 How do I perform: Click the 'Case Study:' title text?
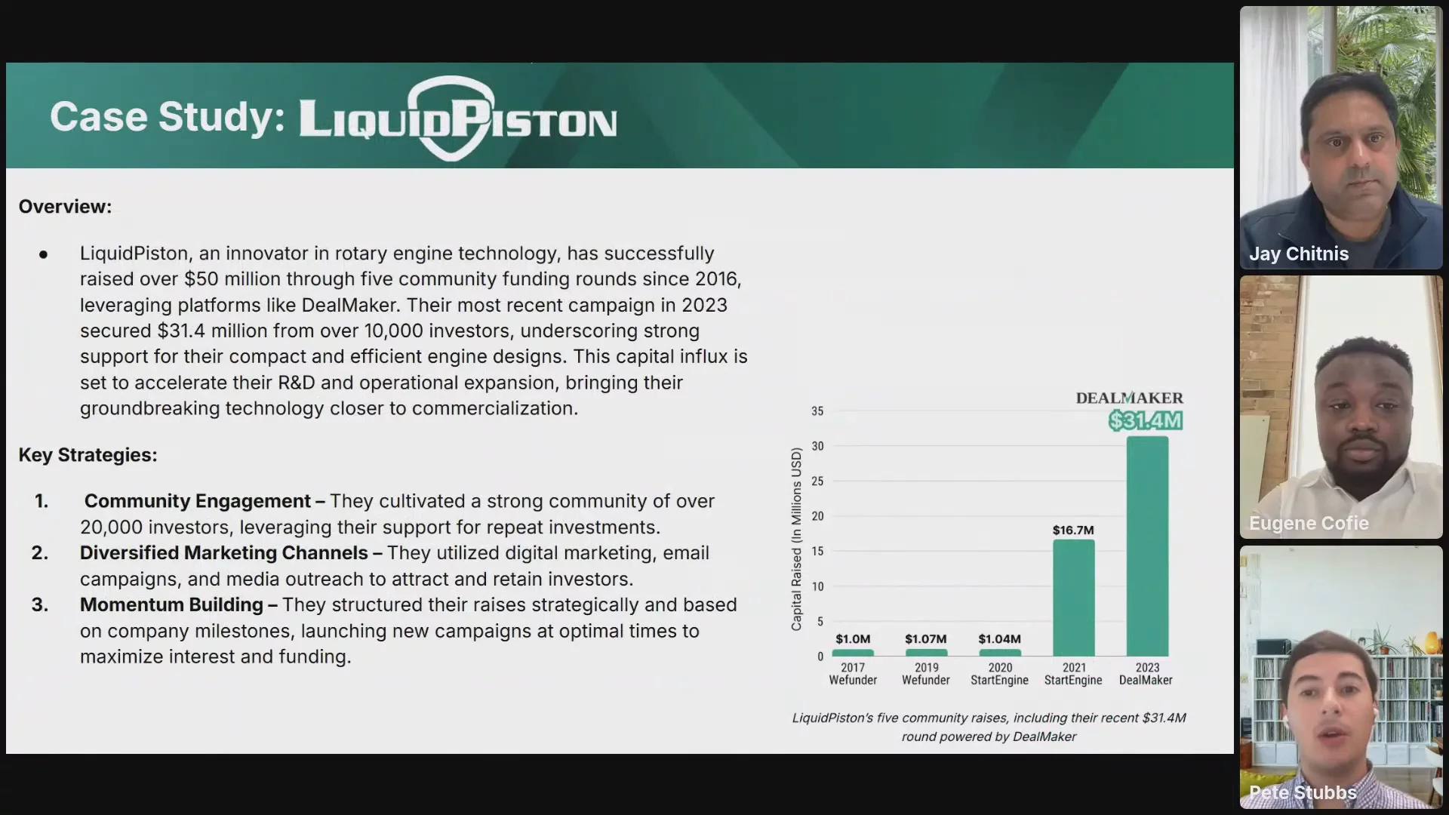168,117
